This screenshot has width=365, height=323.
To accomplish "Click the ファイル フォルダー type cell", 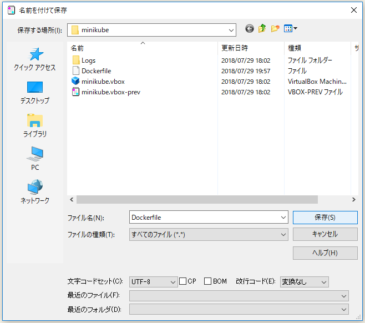I will pos(310,60).
